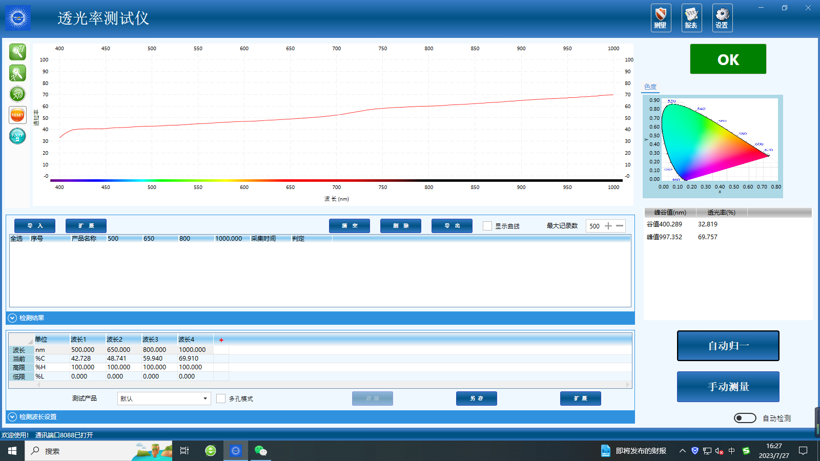Click the X-axis zoom magnifier icon

17,73
